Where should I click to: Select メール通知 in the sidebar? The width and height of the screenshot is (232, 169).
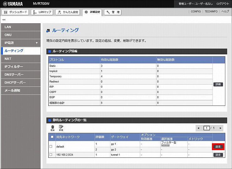[x=21, y=90]
